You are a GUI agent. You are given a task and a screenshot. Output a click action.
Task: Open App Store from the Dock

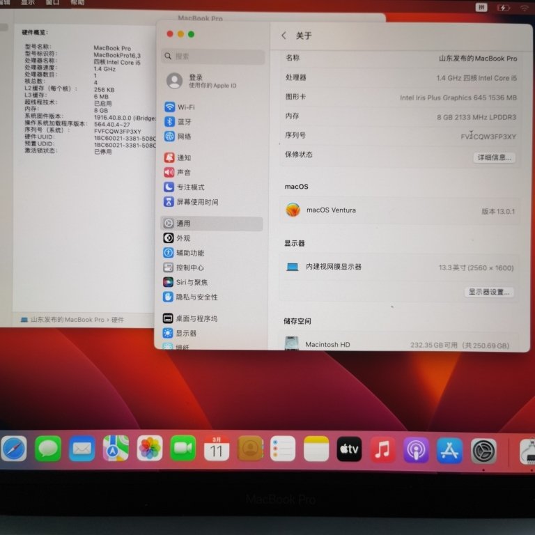tap(449, 450)
